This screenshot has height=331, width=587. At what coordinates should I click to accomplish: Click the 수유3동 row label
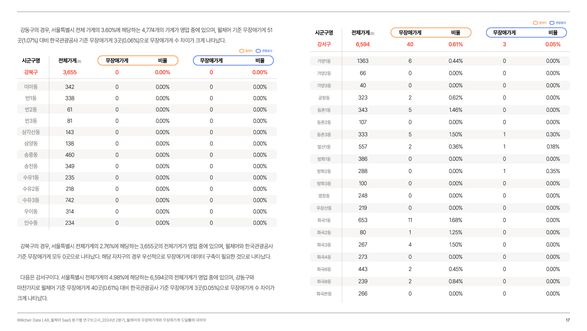point(31,200)
